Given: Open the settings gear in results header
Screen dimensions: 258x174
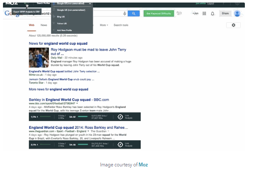Looking at the screenshot, I should [x=233, y=25].
